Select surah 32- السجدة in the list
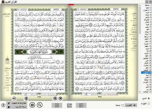 pyautogui.click(x=148, y=80)
